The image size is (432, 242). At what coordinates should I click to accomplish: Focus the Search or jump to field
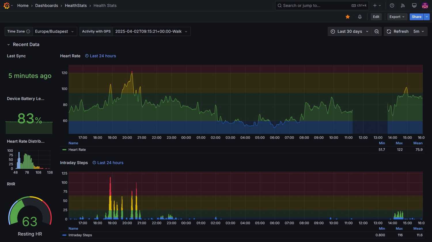click(x=322, y=5)
